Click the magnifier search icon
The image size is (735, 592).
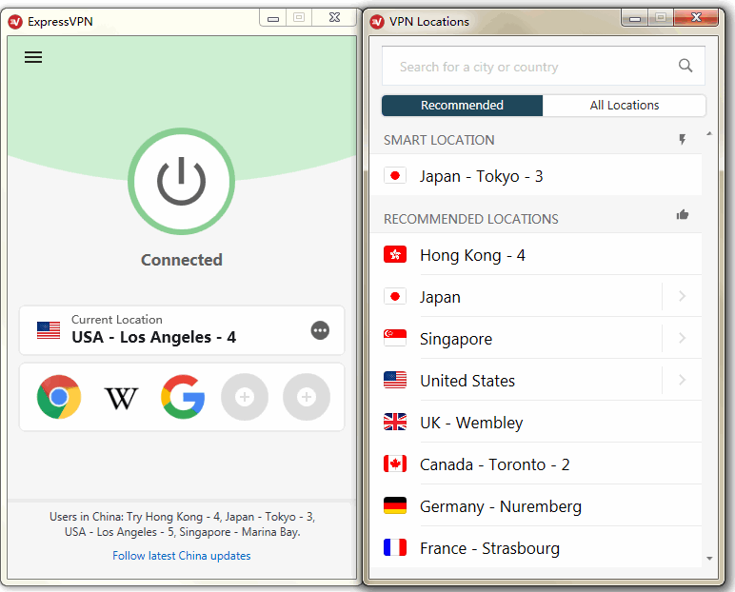[685, 66]
